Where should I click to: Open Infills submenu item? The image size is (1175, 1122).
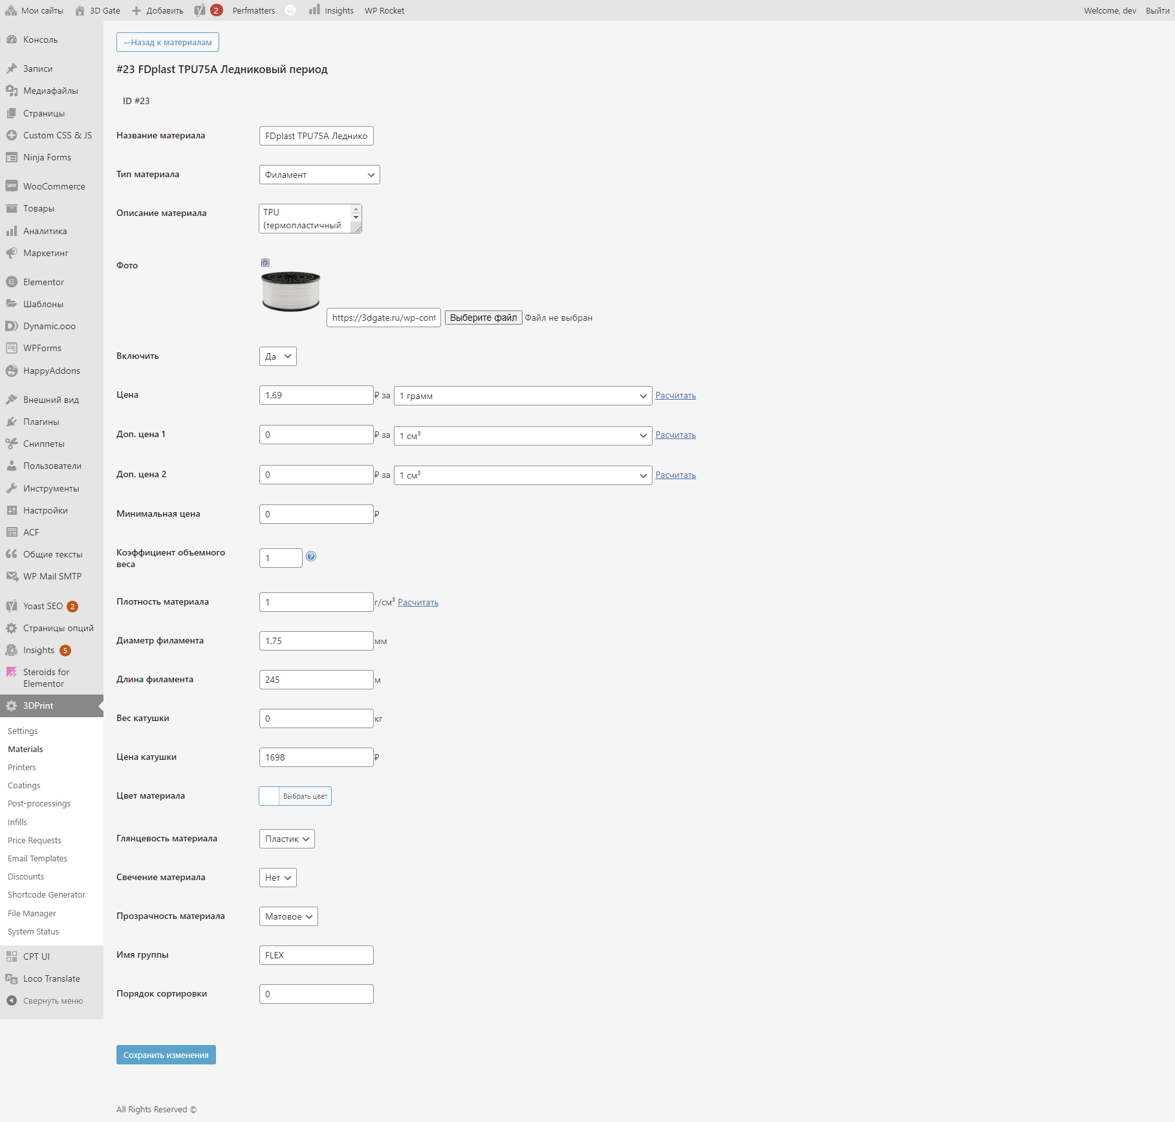pos(17,822)
